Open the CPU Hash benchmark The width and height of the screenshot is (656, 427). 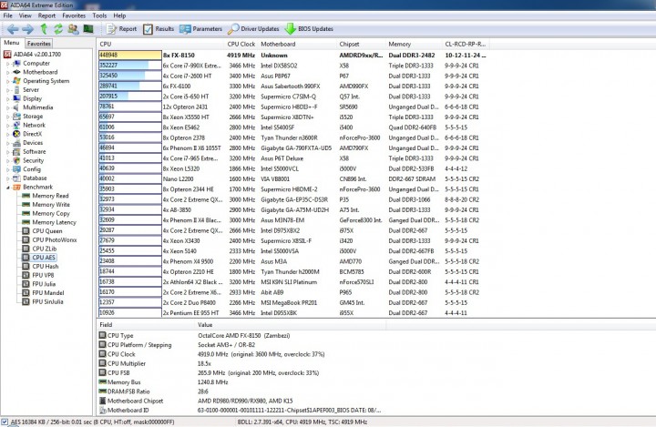(46, 266)
